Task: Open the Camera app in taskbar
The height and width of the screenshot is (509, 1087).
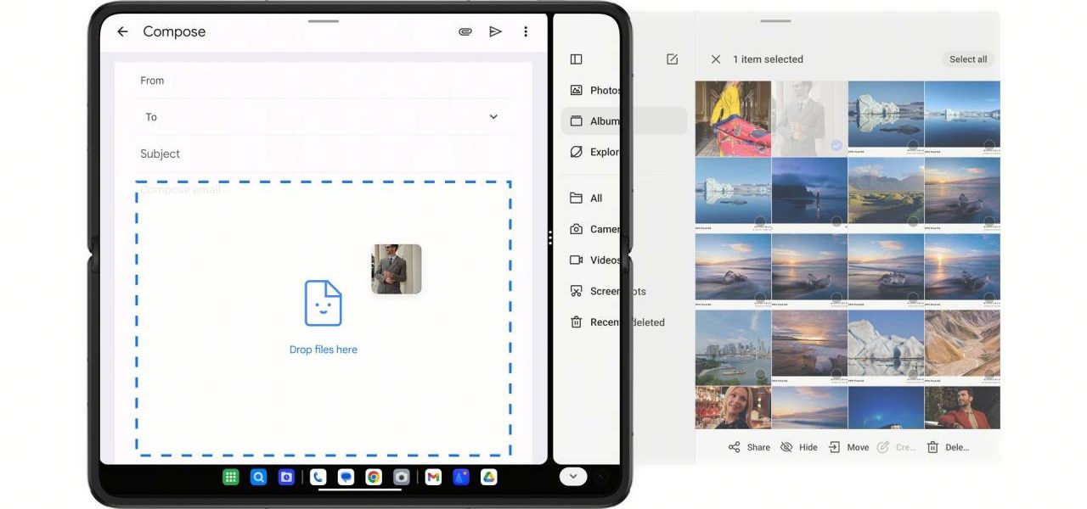Action: [402, 478]
